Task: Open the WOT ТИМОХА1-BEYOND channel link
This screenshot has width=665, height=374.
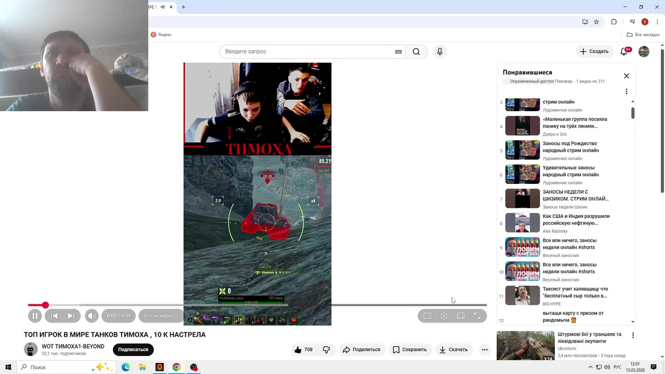Action: click(x=73, y=346)
